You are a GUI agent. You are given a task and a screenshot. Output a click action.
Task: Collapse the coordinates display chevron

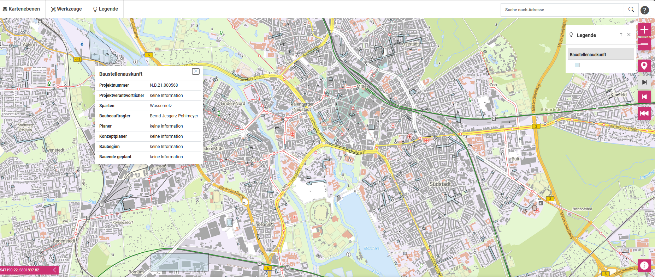tap(54, 270)
